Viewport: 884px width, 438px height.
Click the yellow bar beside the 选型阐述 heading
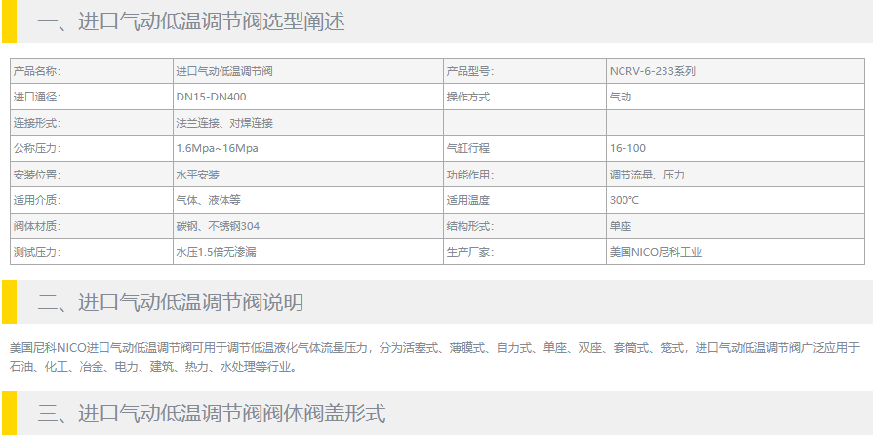9,20
